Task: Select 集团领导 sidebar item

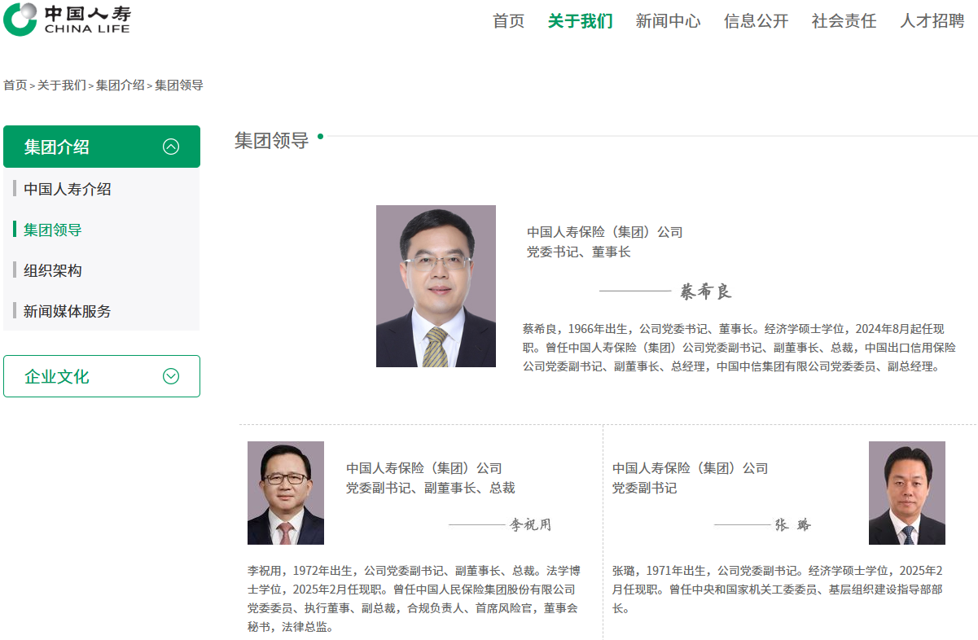Action: point(53,230)
